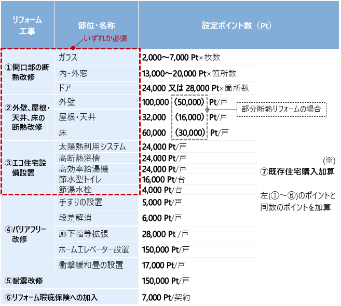Click the リフォーム工事 column header
The height and width of the screenshot is (306, 341).
[27, 25]
